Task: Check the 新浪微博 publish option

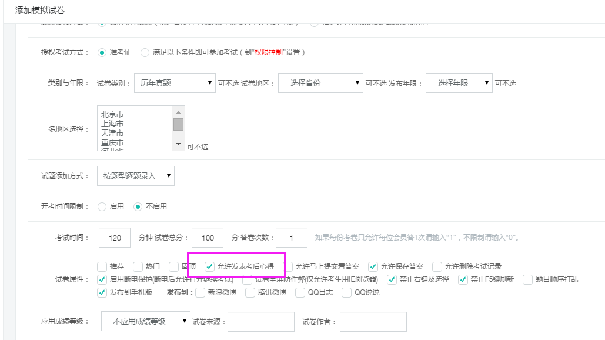Action: pos(200,292)
